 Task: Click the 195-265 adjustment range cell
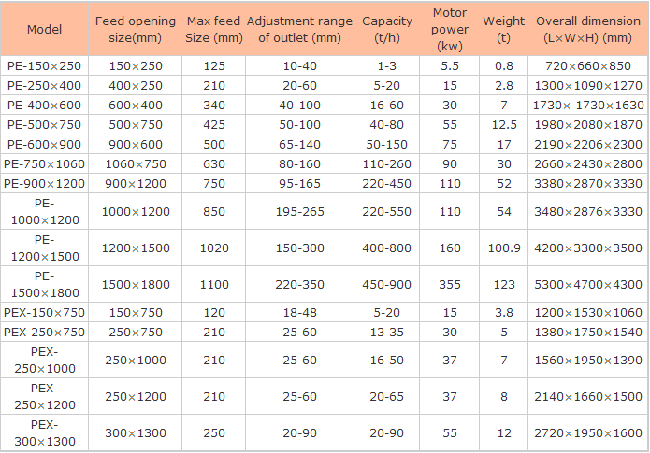[x=299, y=212]
